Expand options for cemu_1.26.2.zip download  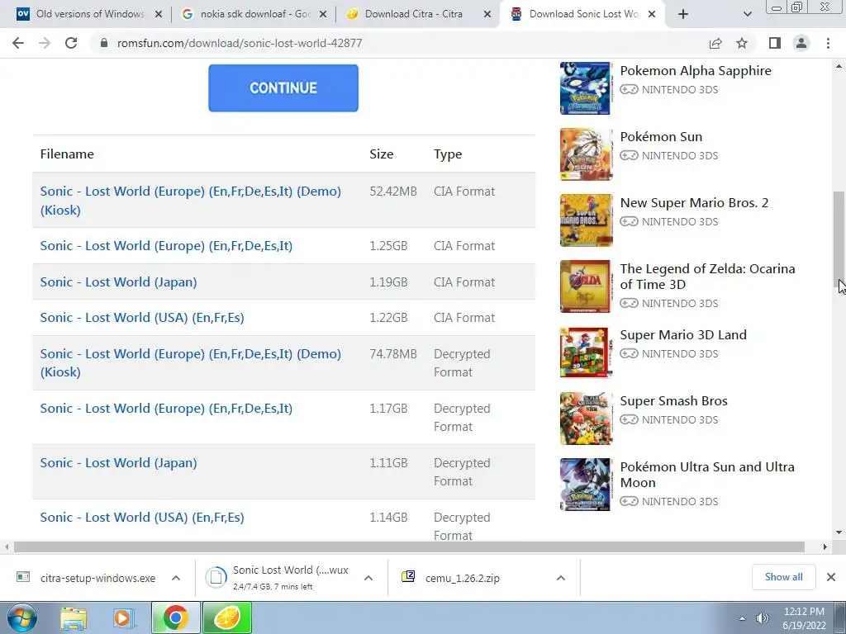tap(561, 578)
